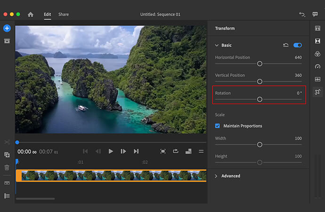Reset the Basic transform settings

pyautogui.click(x=286, y=45)
